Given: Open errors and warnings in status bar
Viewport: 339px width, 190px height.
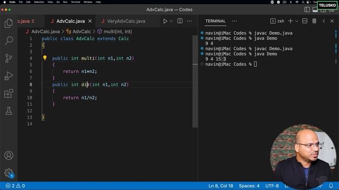Looking at the screenshot, I should [15, 186].
